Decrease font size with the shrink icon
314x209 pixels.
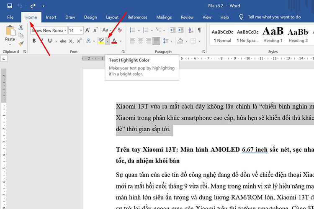pyautogui.click(x=95, y=30)
